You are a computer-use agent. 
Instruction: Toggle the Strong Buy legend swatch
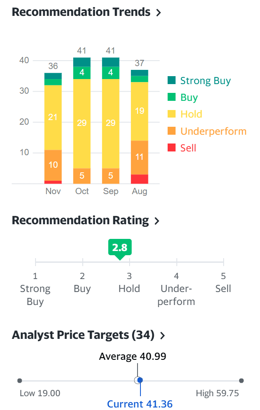171,81
